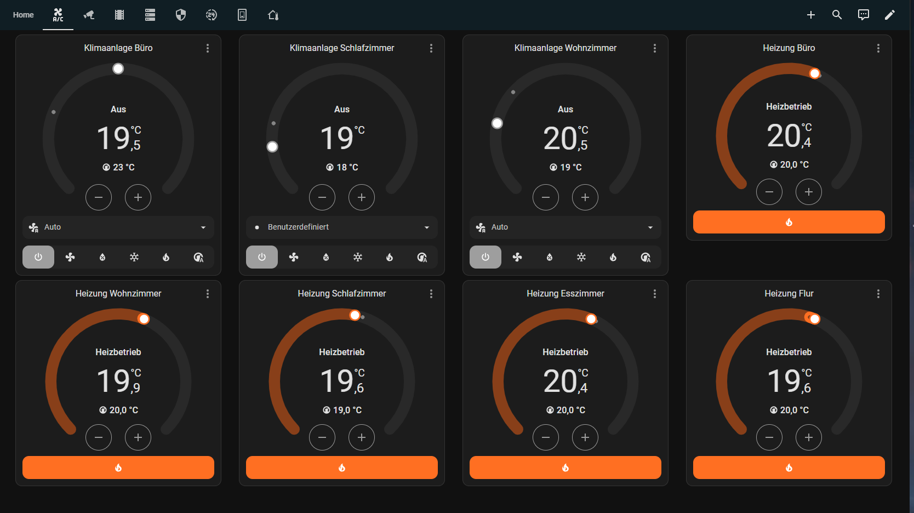The width and height of the screenshot is (914, 513).
Task: Open the security camera dashboard view
Action: (x=89, y=15)
